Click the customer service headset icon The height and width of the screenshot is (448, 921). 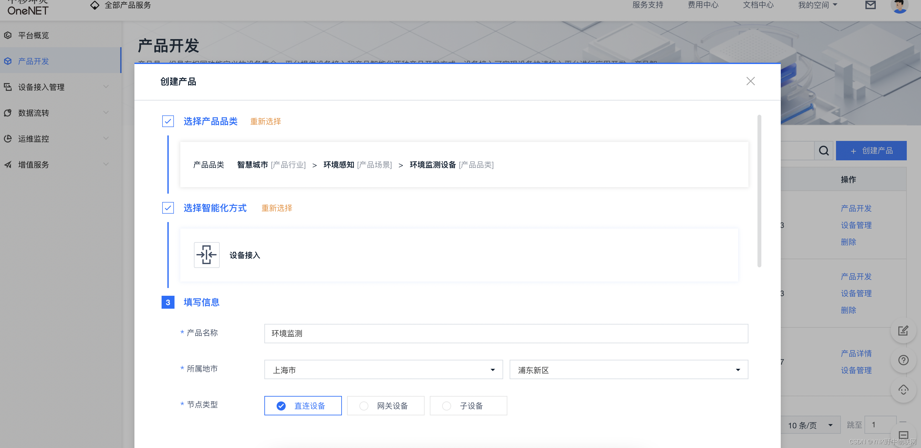(903, 390)
